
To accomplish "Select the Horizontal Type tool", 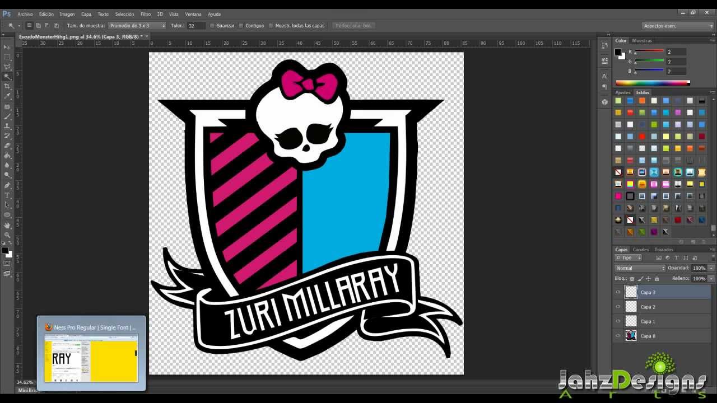I will click(7, 195).
